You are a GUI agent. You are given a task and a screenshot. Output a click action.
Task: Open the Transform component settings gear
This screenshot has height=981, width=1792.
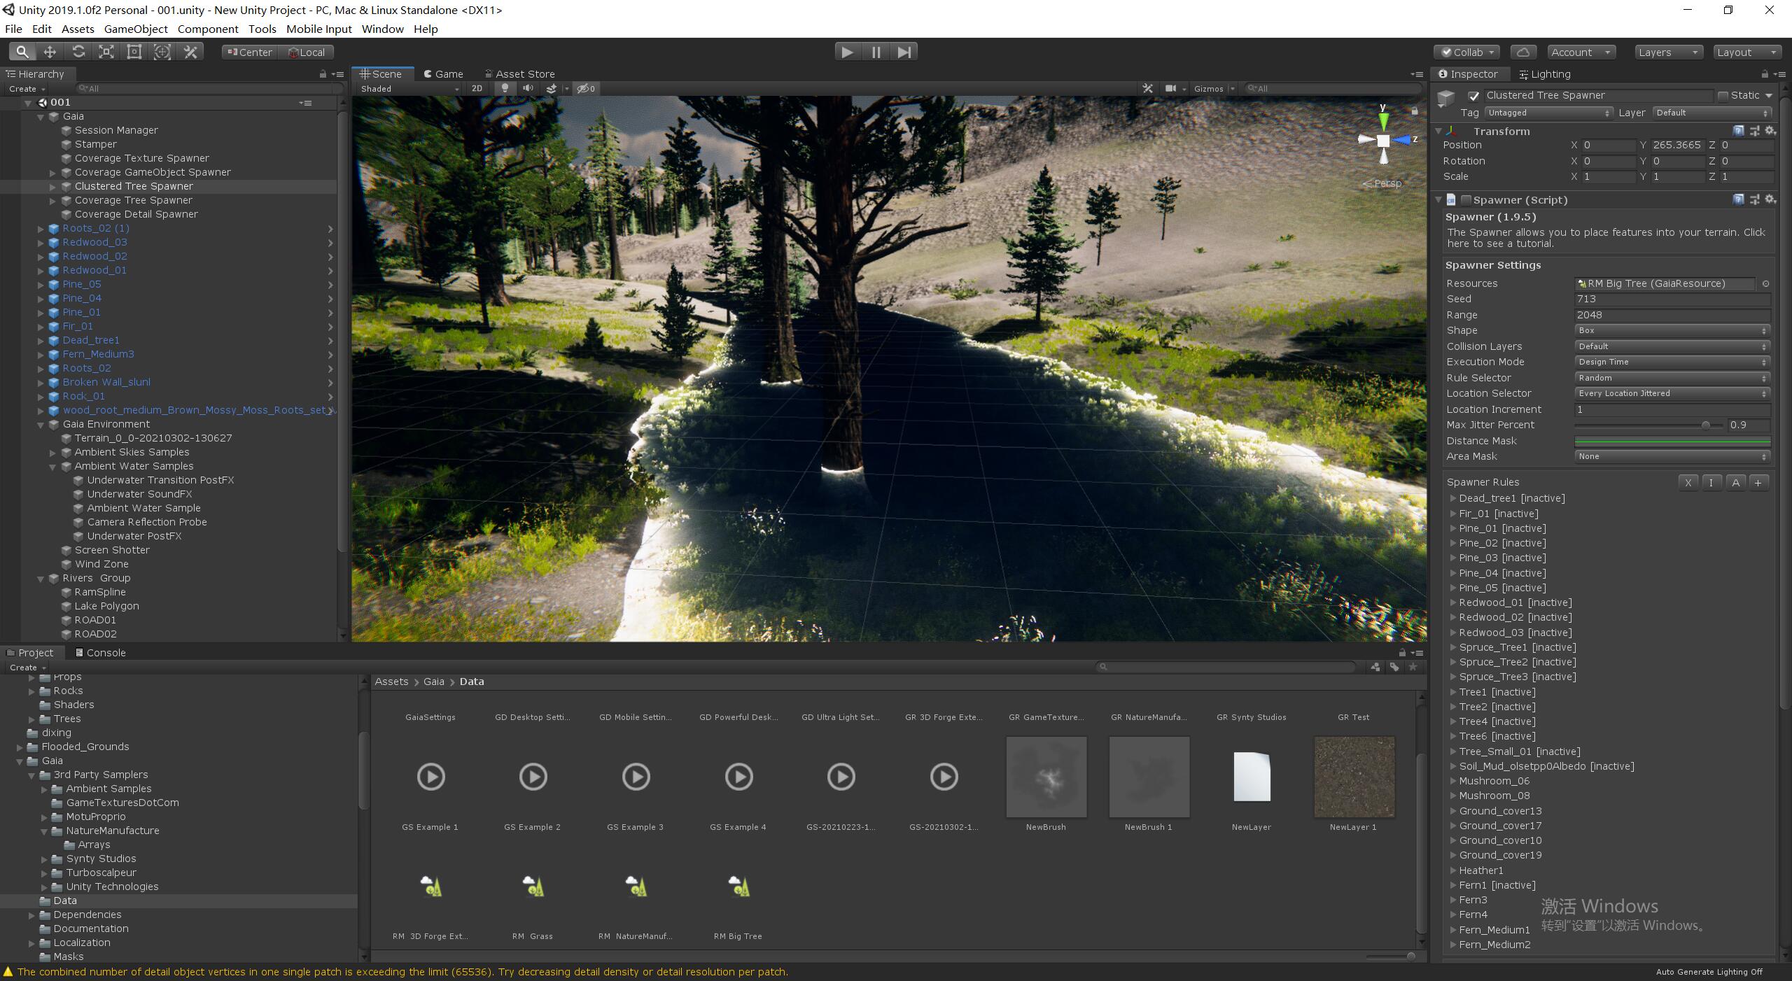point(1770,131)
